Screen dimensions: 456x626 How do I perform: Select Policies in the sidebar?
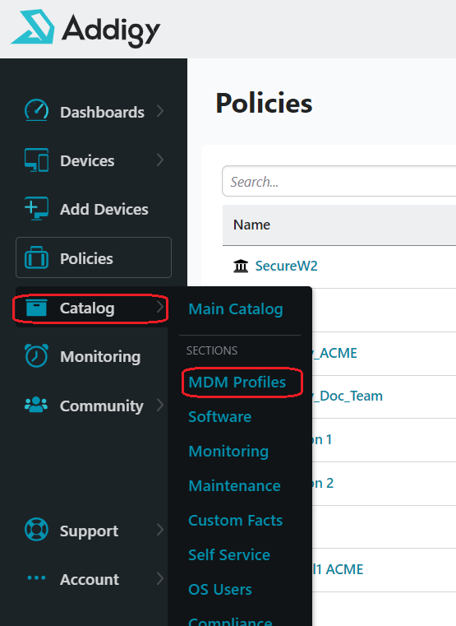click(x=94, y=257)
